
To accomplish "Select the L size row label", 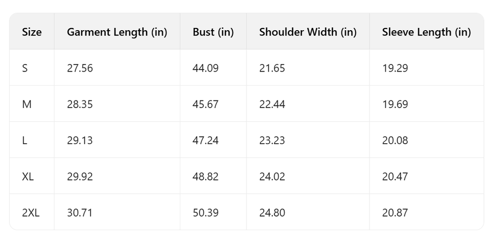I will pos(25,140).
